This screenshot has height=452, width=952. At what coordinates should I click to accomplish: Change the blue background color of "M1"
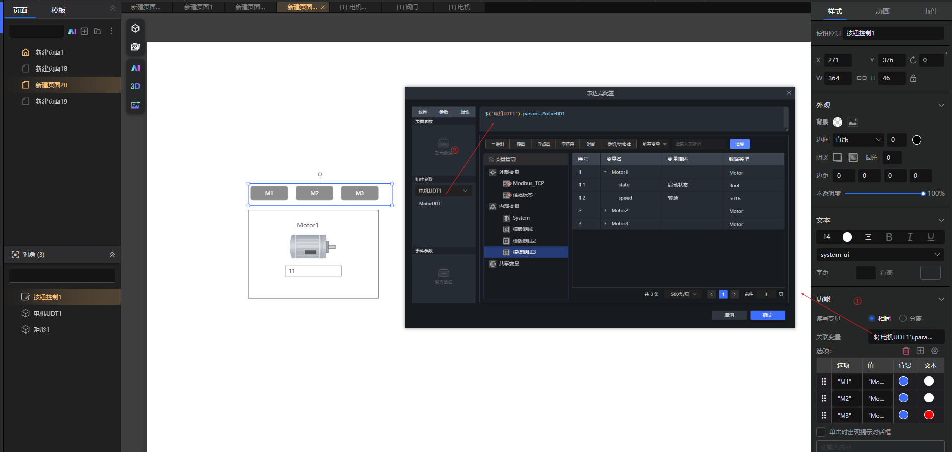(x=903, y=381)
